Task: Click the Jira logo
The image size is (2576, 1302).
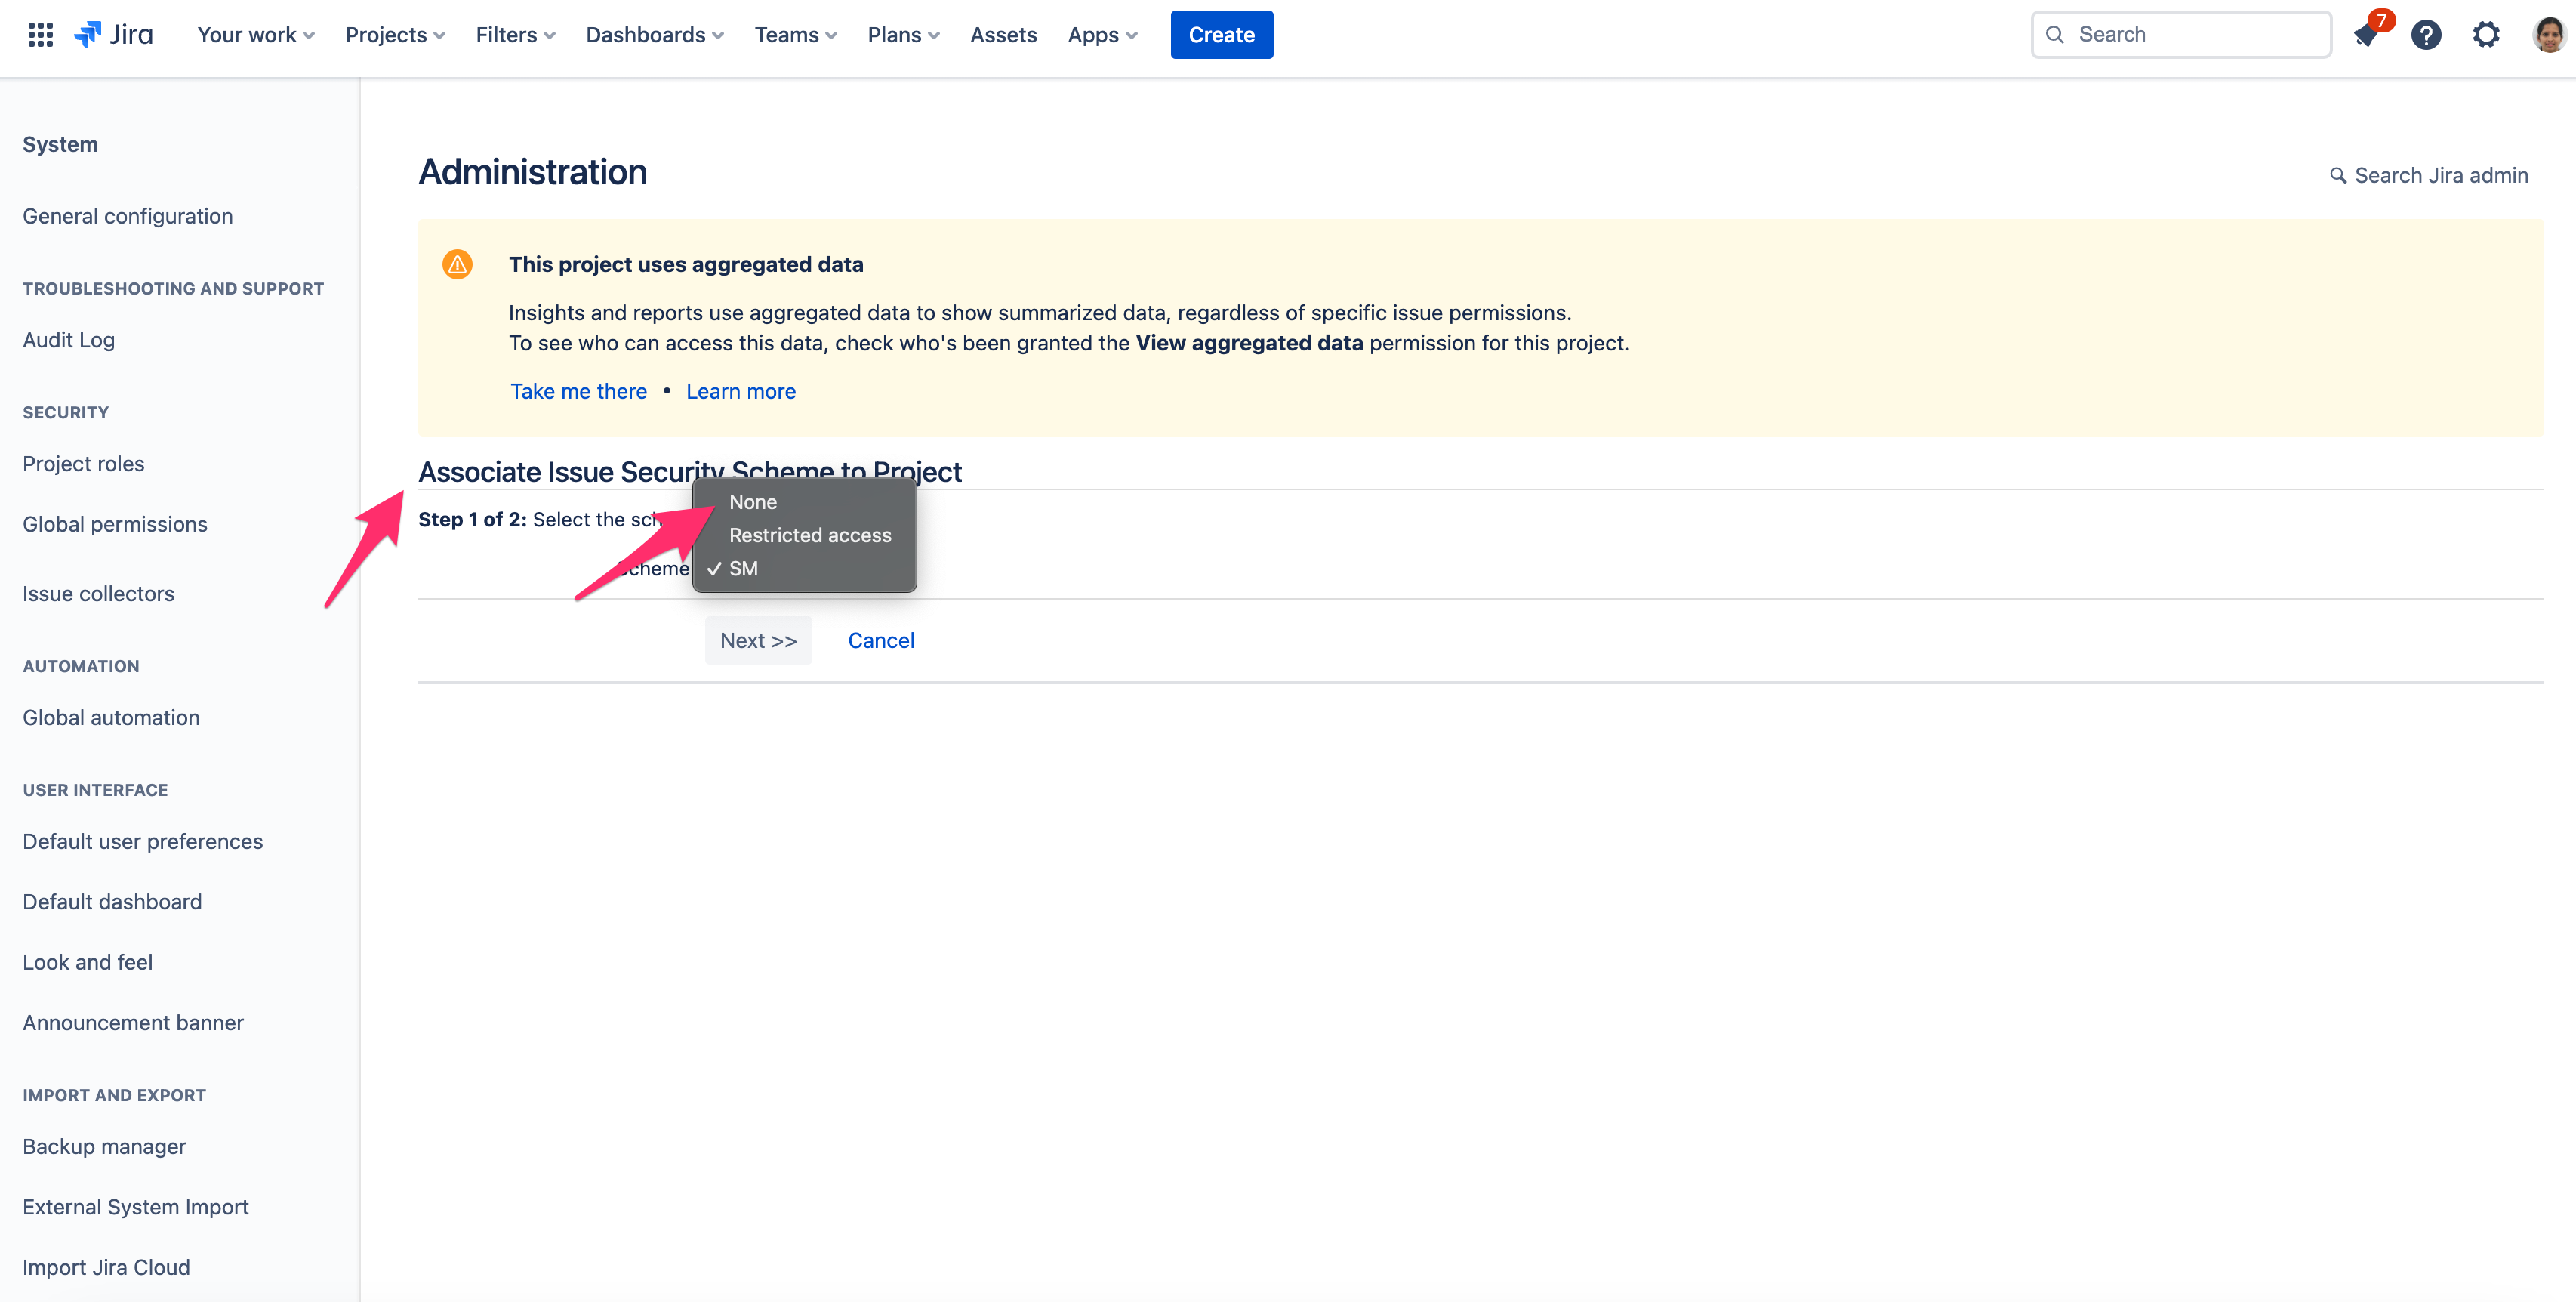Action: pos(114,35)
